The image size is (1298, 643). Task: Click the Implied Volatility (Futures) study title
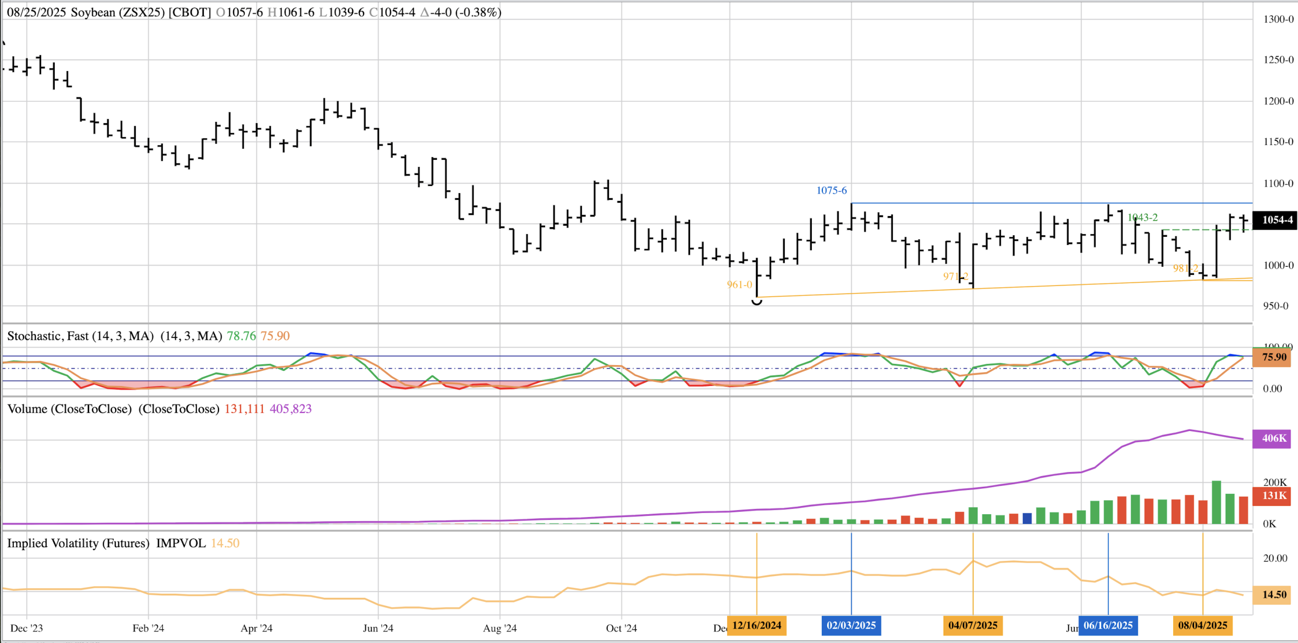(x=78, y=543)
